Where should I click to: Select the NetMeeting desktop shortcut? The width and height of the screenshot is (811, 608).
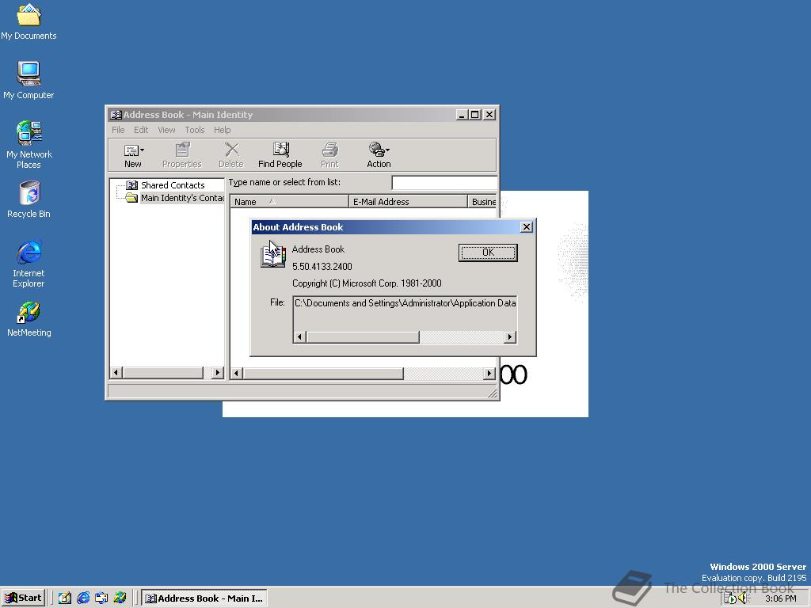click(29, 319)
